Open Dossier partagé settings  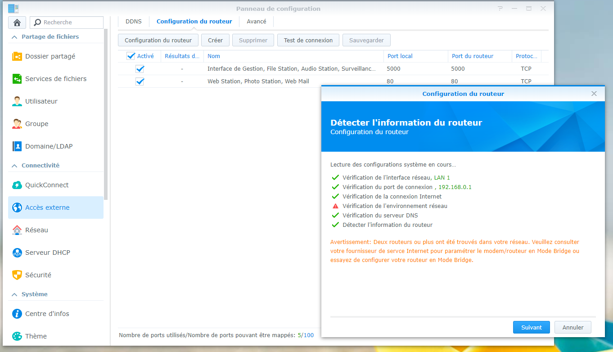[51, 56]
